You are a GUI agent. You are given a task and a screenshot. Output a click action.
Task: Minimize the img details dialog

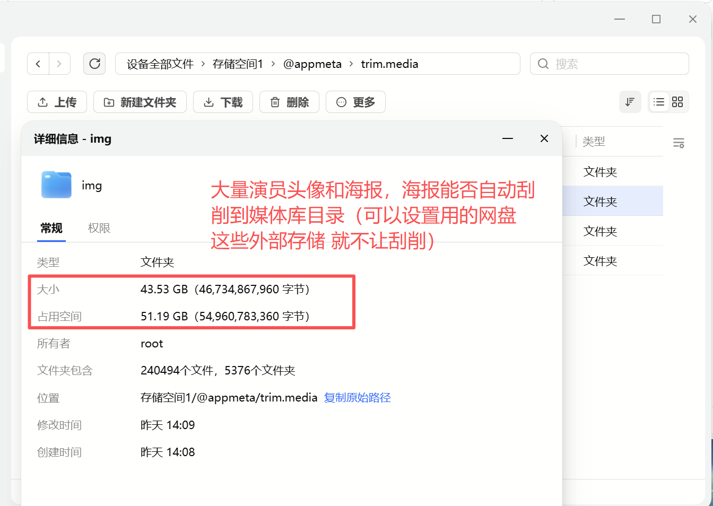click(508, 138)
